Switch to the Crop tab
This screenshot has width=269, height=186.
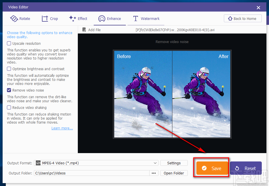tap(50, 18)
